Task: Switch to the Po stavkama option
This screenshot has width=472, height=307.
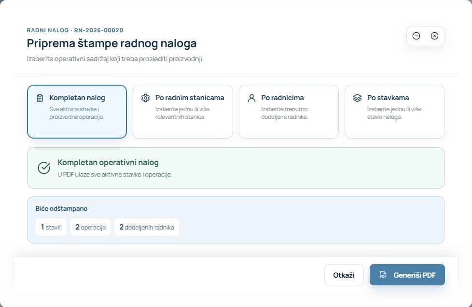Action: (395, 112)
